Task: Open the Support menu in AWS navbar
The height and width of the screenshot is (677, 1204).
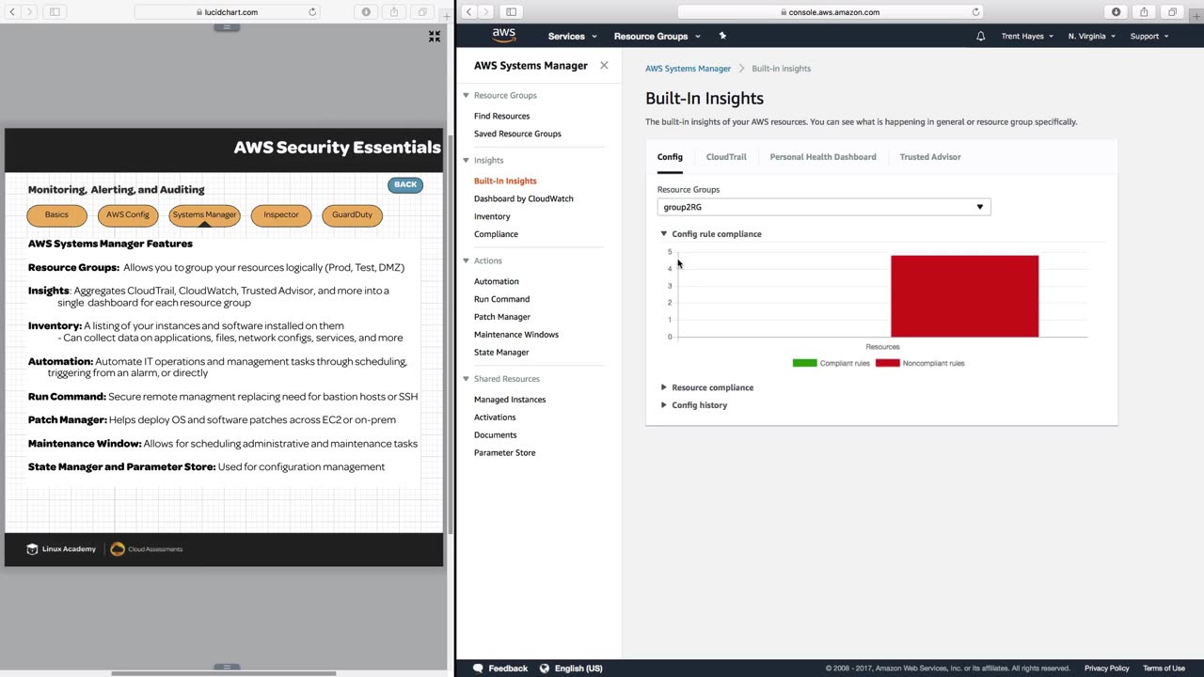Action: pyautogui.click(x=1149, y=36)
